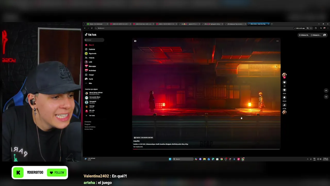Go to next video with down chevron
Viewport: 330px width, 186px height.
pos(326,97)
